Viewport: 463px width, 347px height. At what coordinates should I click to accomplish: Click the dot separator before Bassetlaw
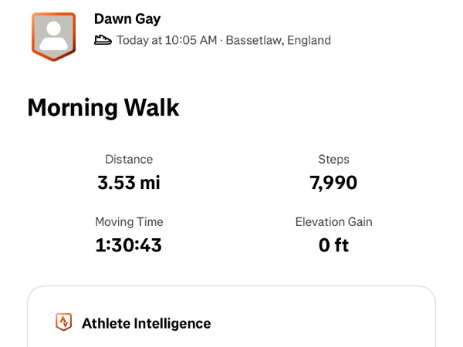click(221, 40)
